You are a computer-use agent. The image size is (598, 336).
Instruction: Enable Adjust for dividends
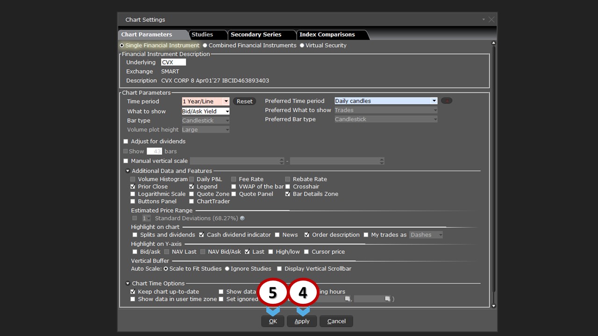tap(126, 141)
